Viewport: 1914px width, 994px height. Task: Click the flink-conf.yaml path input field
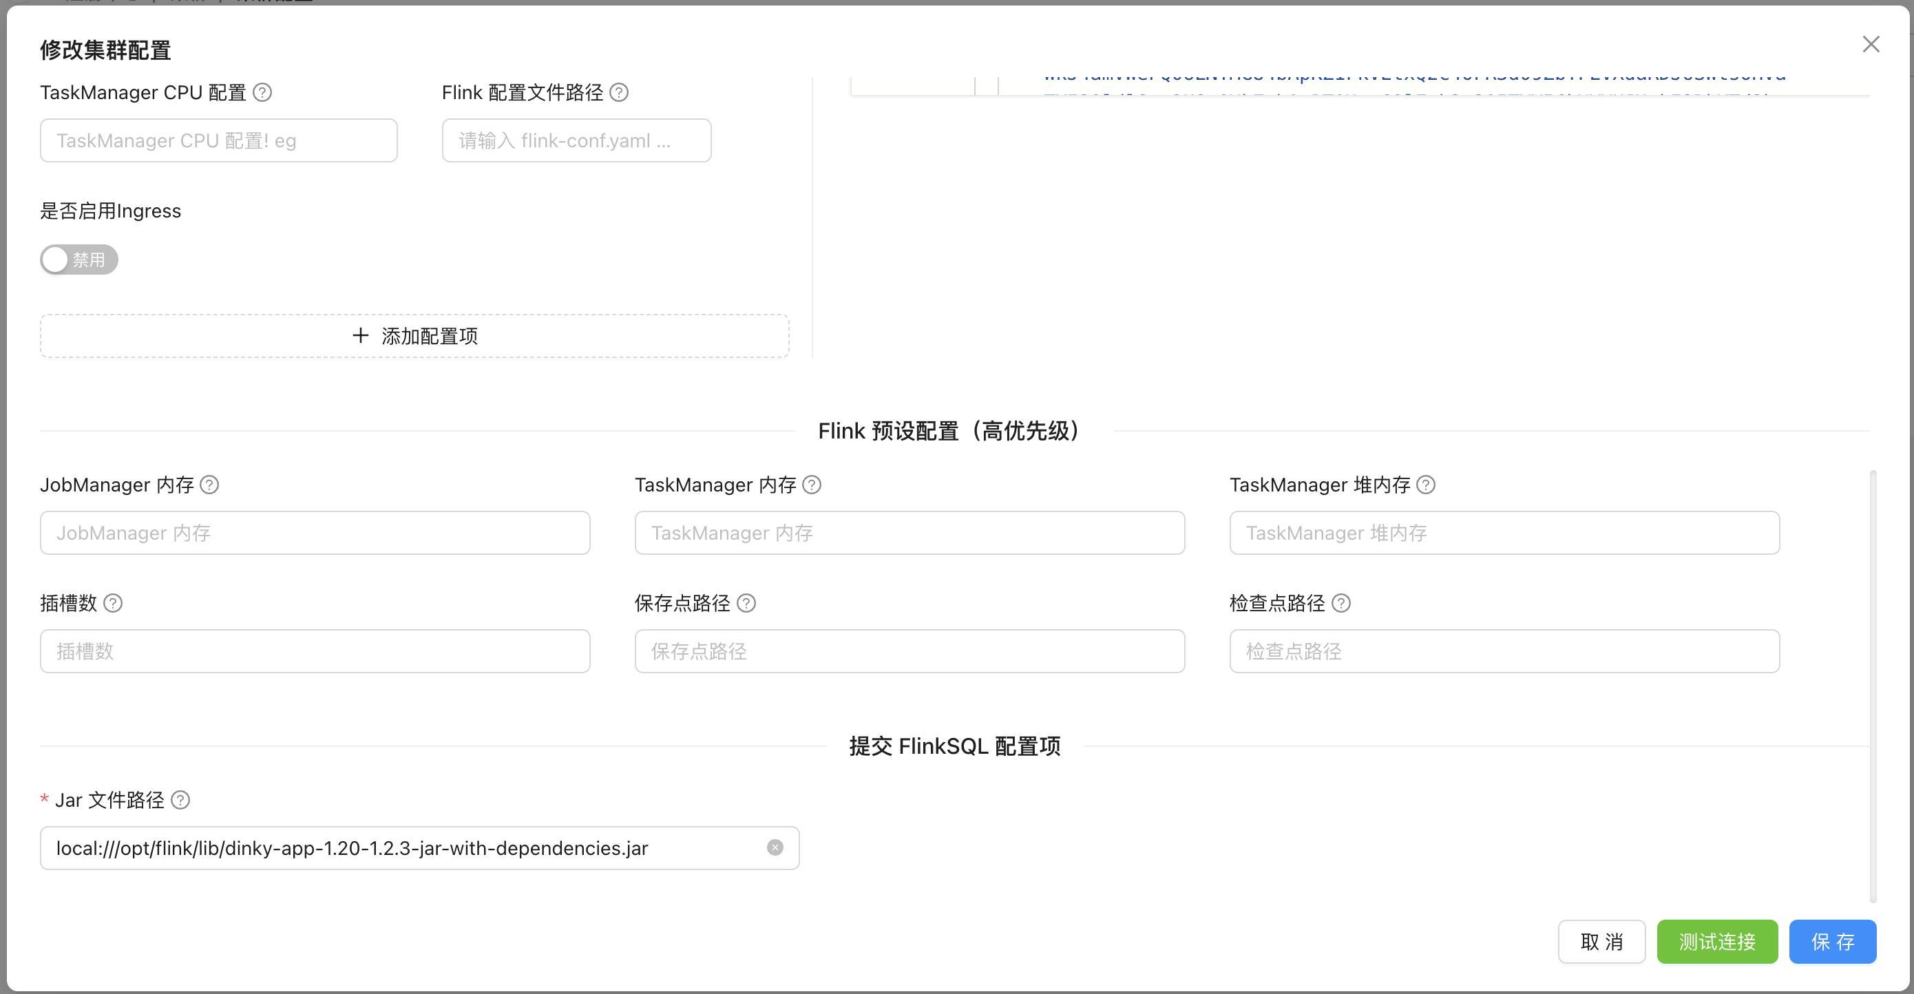pyautogui.click(x=576, y=140)
